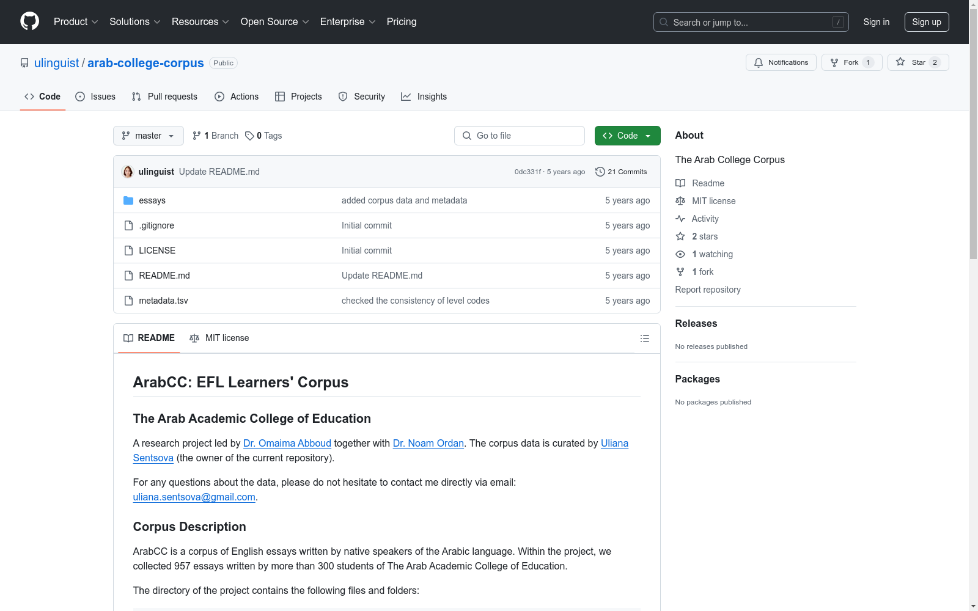This screenshot has height=611, width=978.
Task: Click the Releases heading link
Action: click(x=696, y=323)
